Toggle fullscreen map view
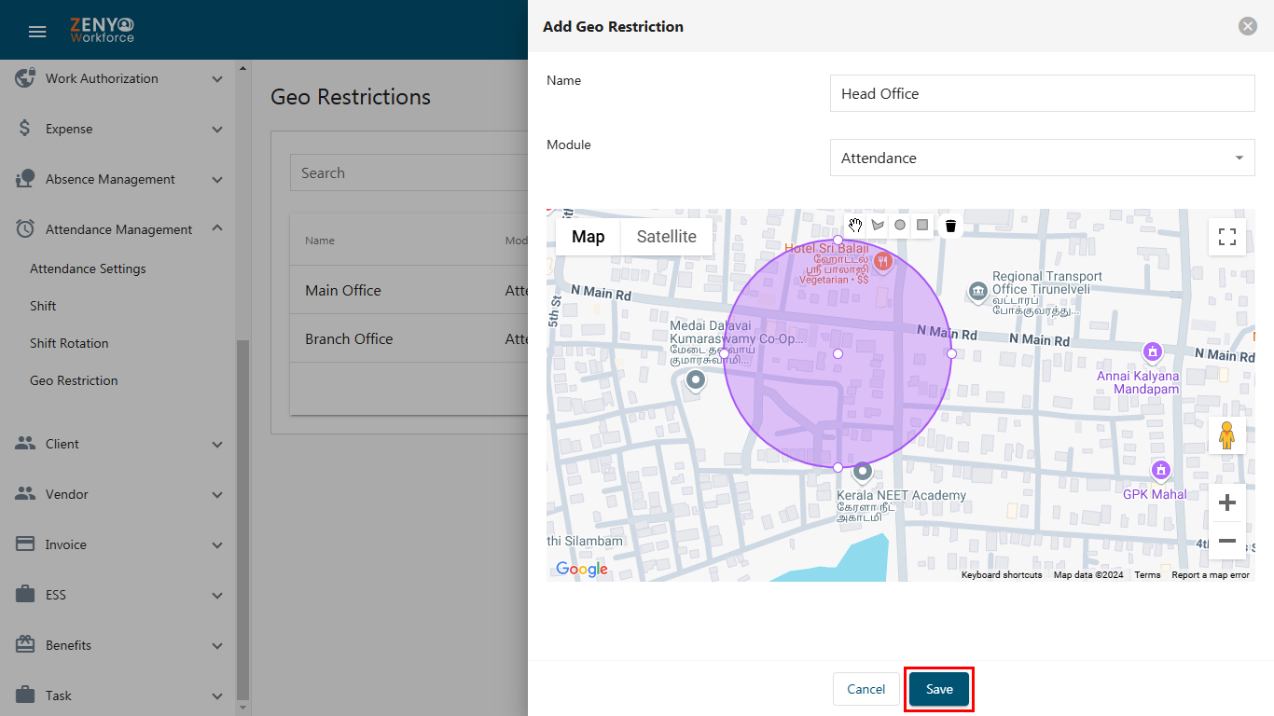 [1227, 237]
